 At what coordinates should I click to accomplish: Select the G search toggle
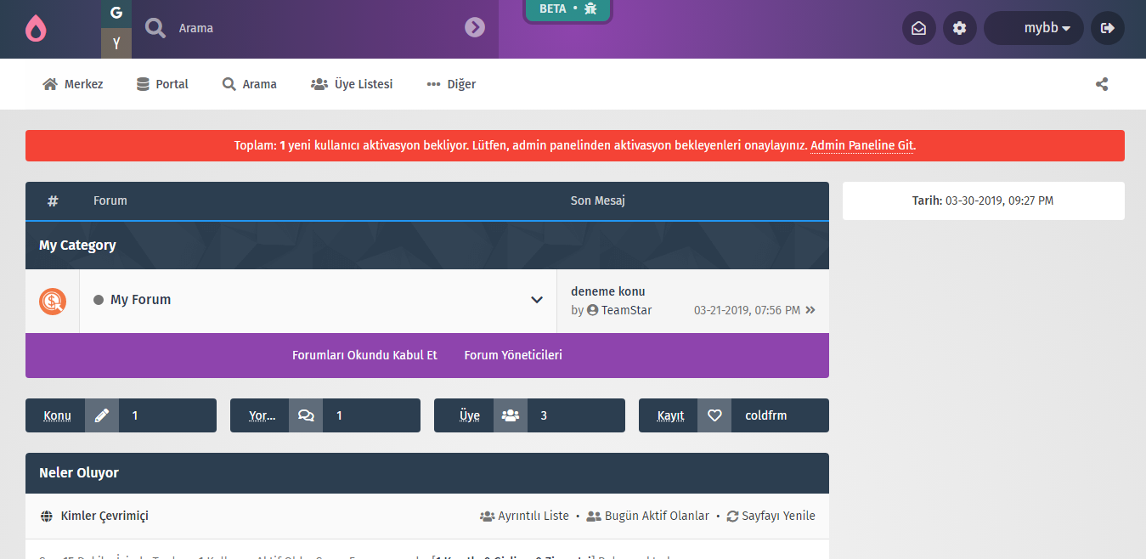(x=116, y=13)
